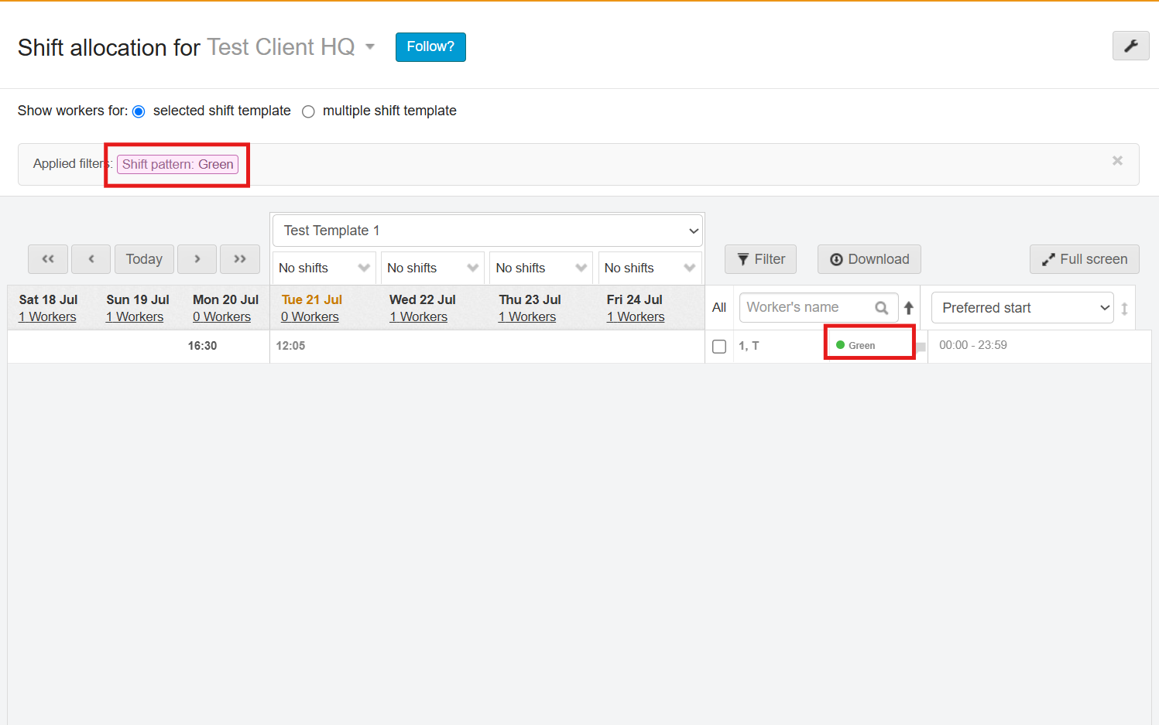Viewport: 1159px width, 725px height.
Task: Open '1 Workers' link under Thu 23 Jul
Action: [527, 317]
